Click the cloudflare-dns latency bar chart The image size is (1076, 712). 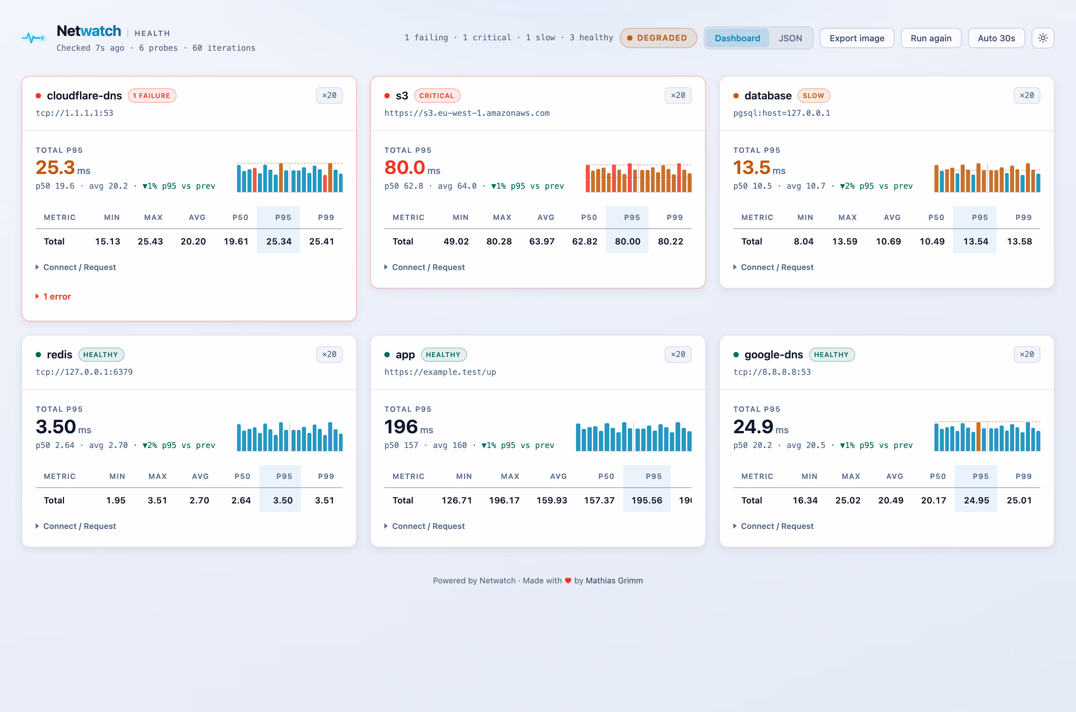[290, 177]
